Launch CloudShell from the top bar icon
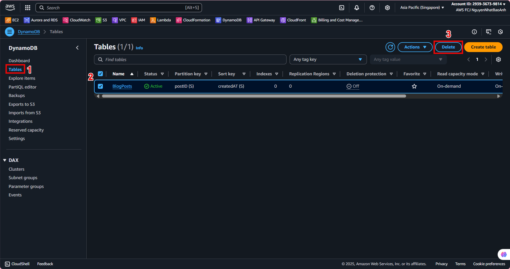Viewport: 510px width, 269px height. click(342, 8)
